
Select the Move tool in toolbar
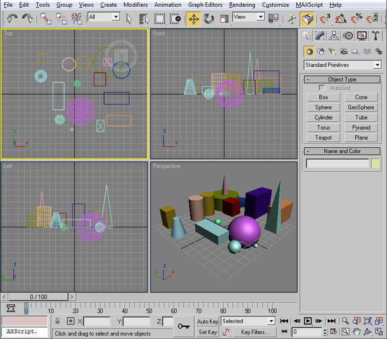[x=193, y=19]
